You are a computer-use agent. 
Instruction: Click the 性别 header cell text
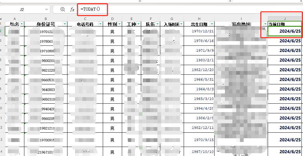pyautogui.click(x=112, y=24)
